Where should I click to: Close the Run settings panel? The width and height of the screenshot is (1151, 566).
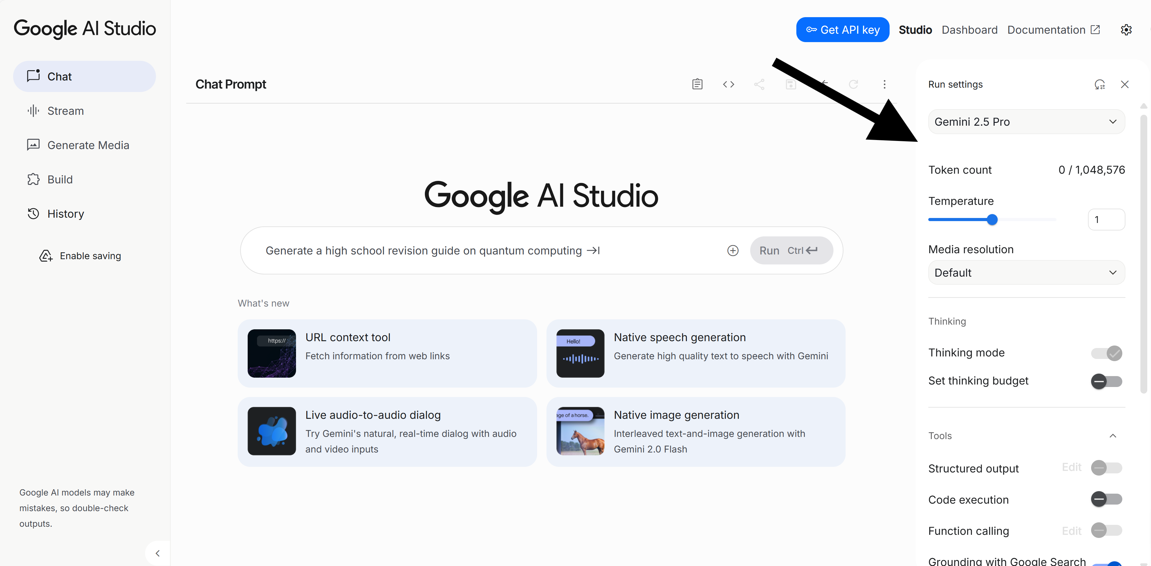pyautogui.click(x=1124, y=84)
